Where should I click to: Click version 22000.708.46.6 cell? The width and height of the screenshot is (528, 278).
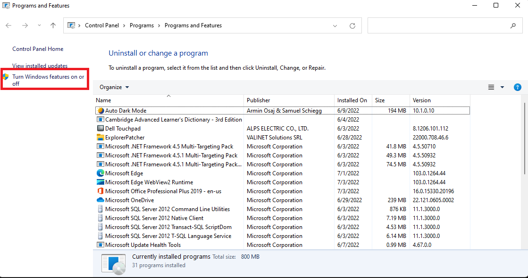pyautogui.click(x=431, y=138)
